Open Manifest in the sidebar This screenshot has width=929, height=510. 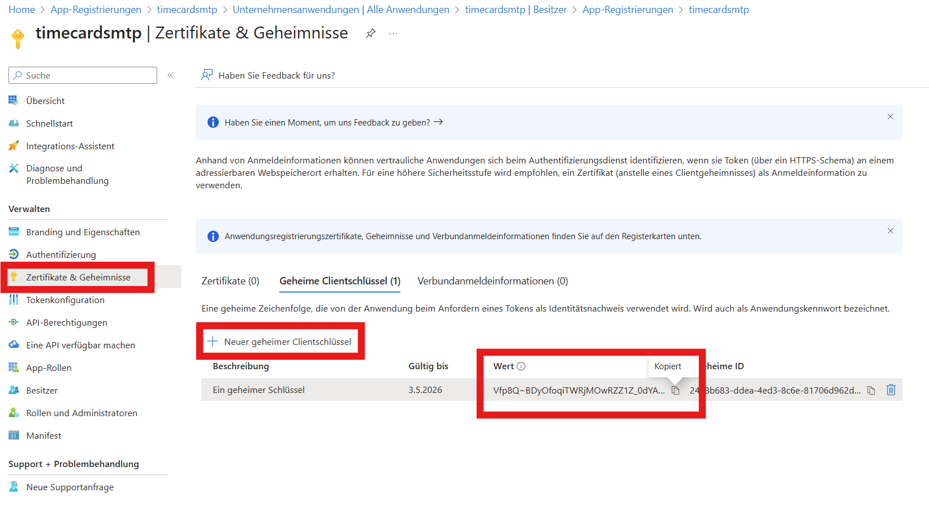tap(44, 435)
